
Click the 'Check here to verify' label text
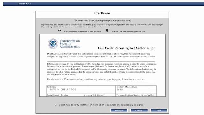pyautogui.click(x=101, y=105)
